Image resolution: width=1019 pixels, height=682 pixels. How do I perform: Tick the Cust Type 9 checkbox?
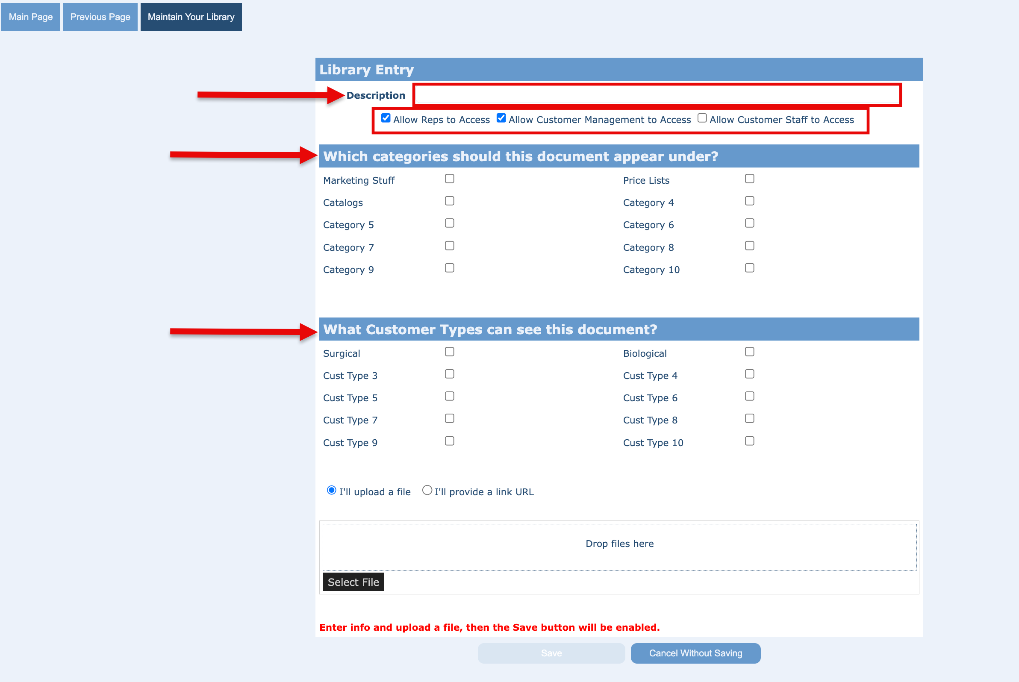pos(450,441)
